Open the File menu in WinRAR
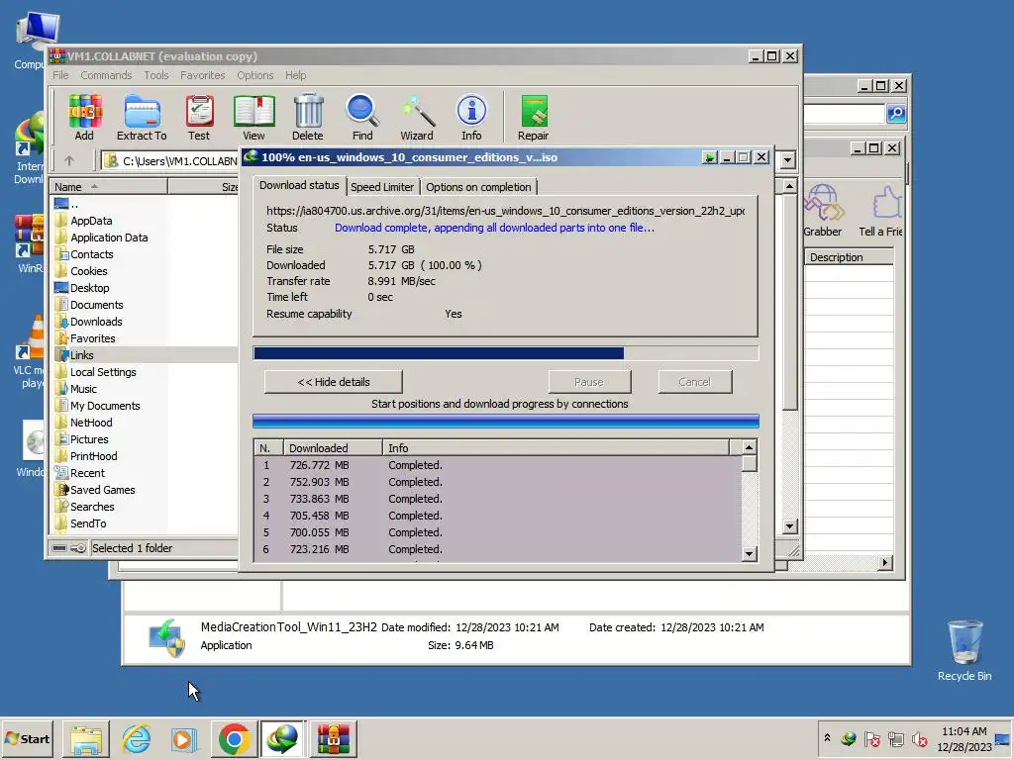 click(60, 75)
